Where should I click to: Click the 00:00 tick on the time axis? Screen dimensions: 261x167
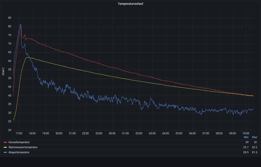(112, 133)
